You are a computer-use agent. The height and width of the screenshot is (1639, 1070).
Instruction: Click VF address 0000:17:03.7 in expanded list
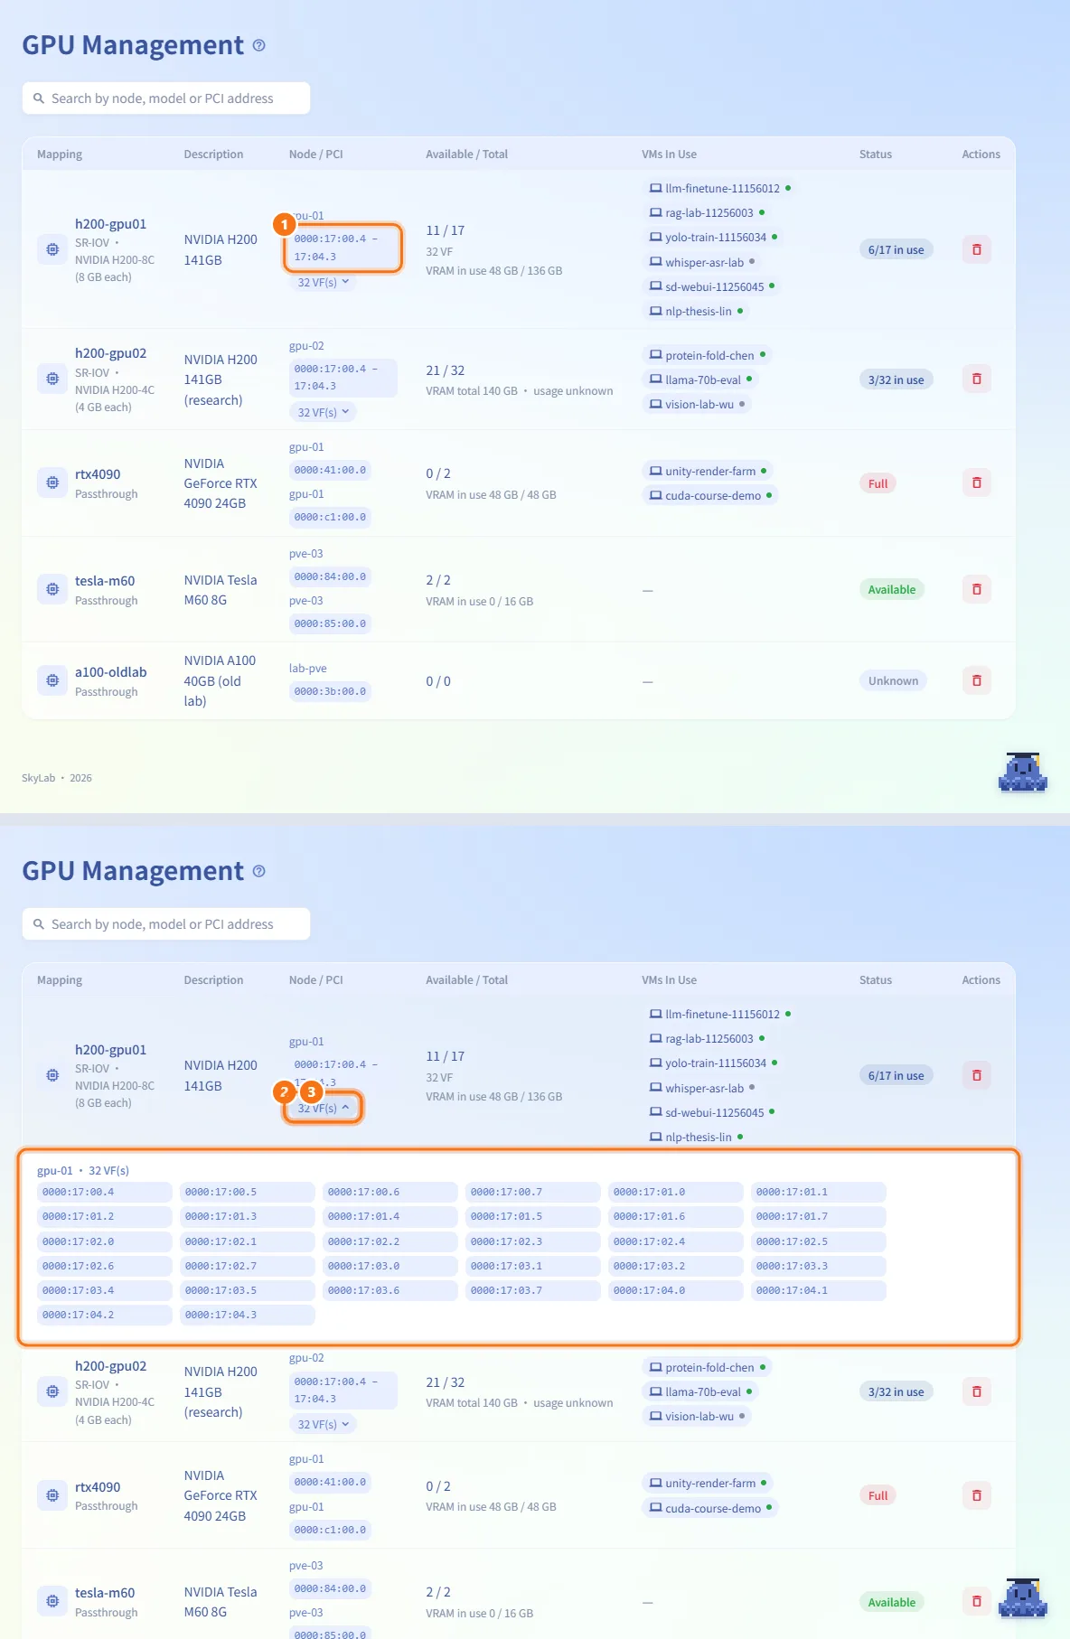tap(532, 1290)
